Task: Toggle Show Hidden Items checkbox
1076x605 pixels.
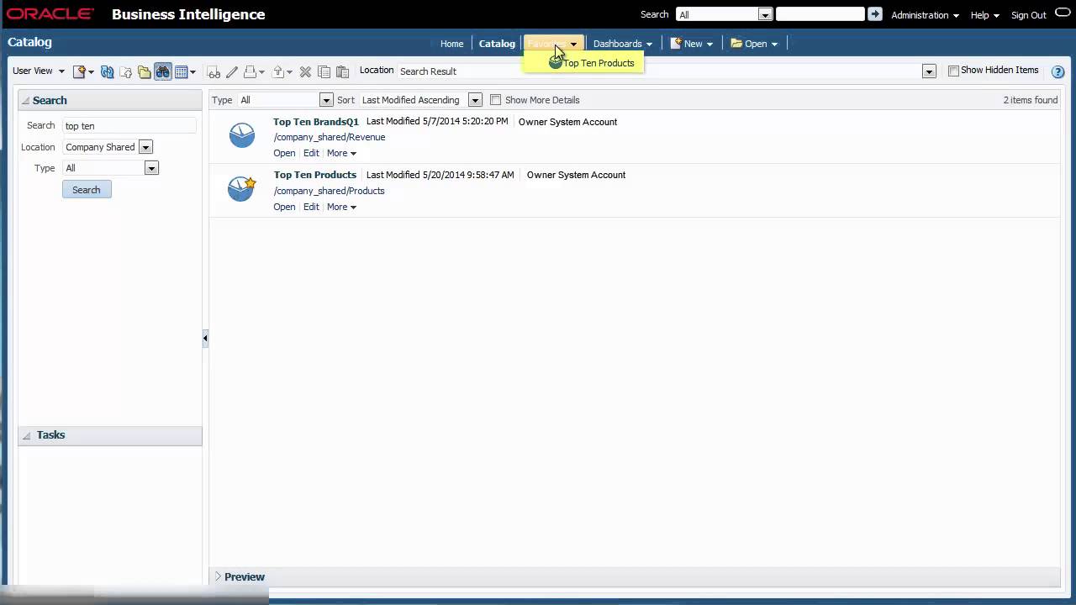Action: 953,71
